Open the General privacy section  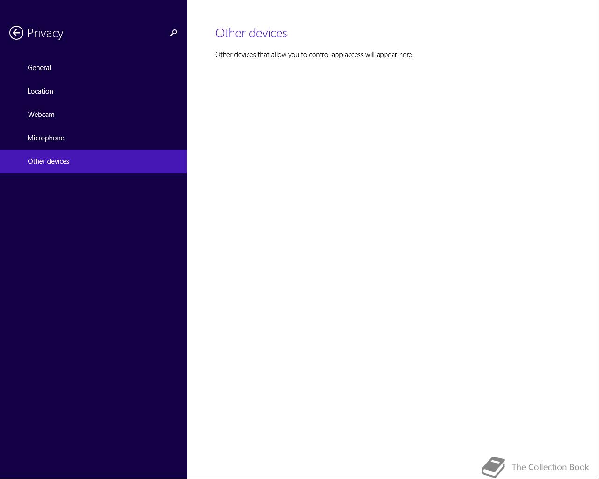94,68
